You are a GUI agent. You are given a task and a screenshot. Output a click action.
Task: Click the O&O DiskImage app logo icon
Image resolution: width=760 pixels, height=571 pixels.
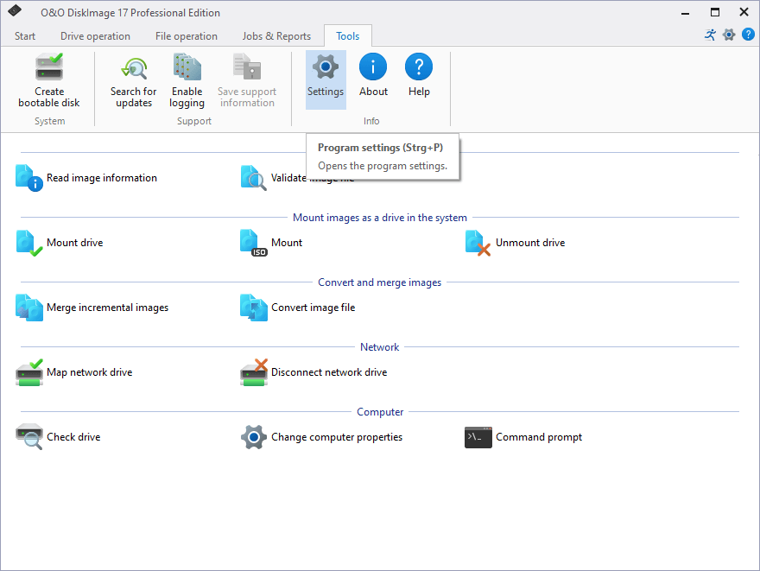click(15, 10)
